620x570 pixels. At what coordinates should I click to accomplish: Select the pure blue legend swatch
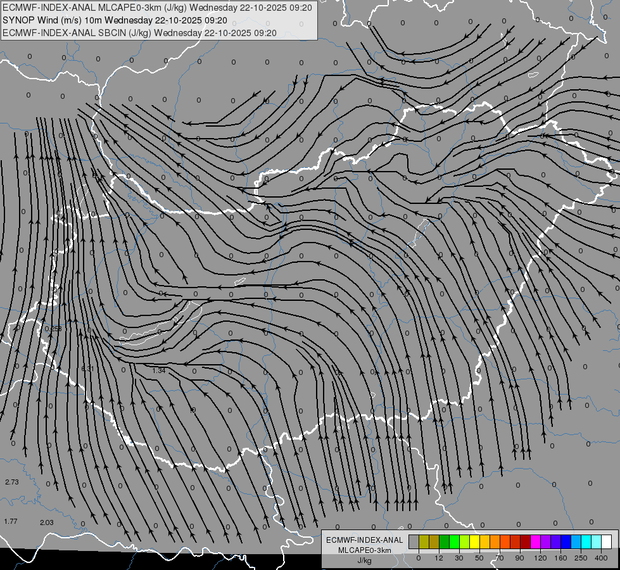[x=566, y=542]
